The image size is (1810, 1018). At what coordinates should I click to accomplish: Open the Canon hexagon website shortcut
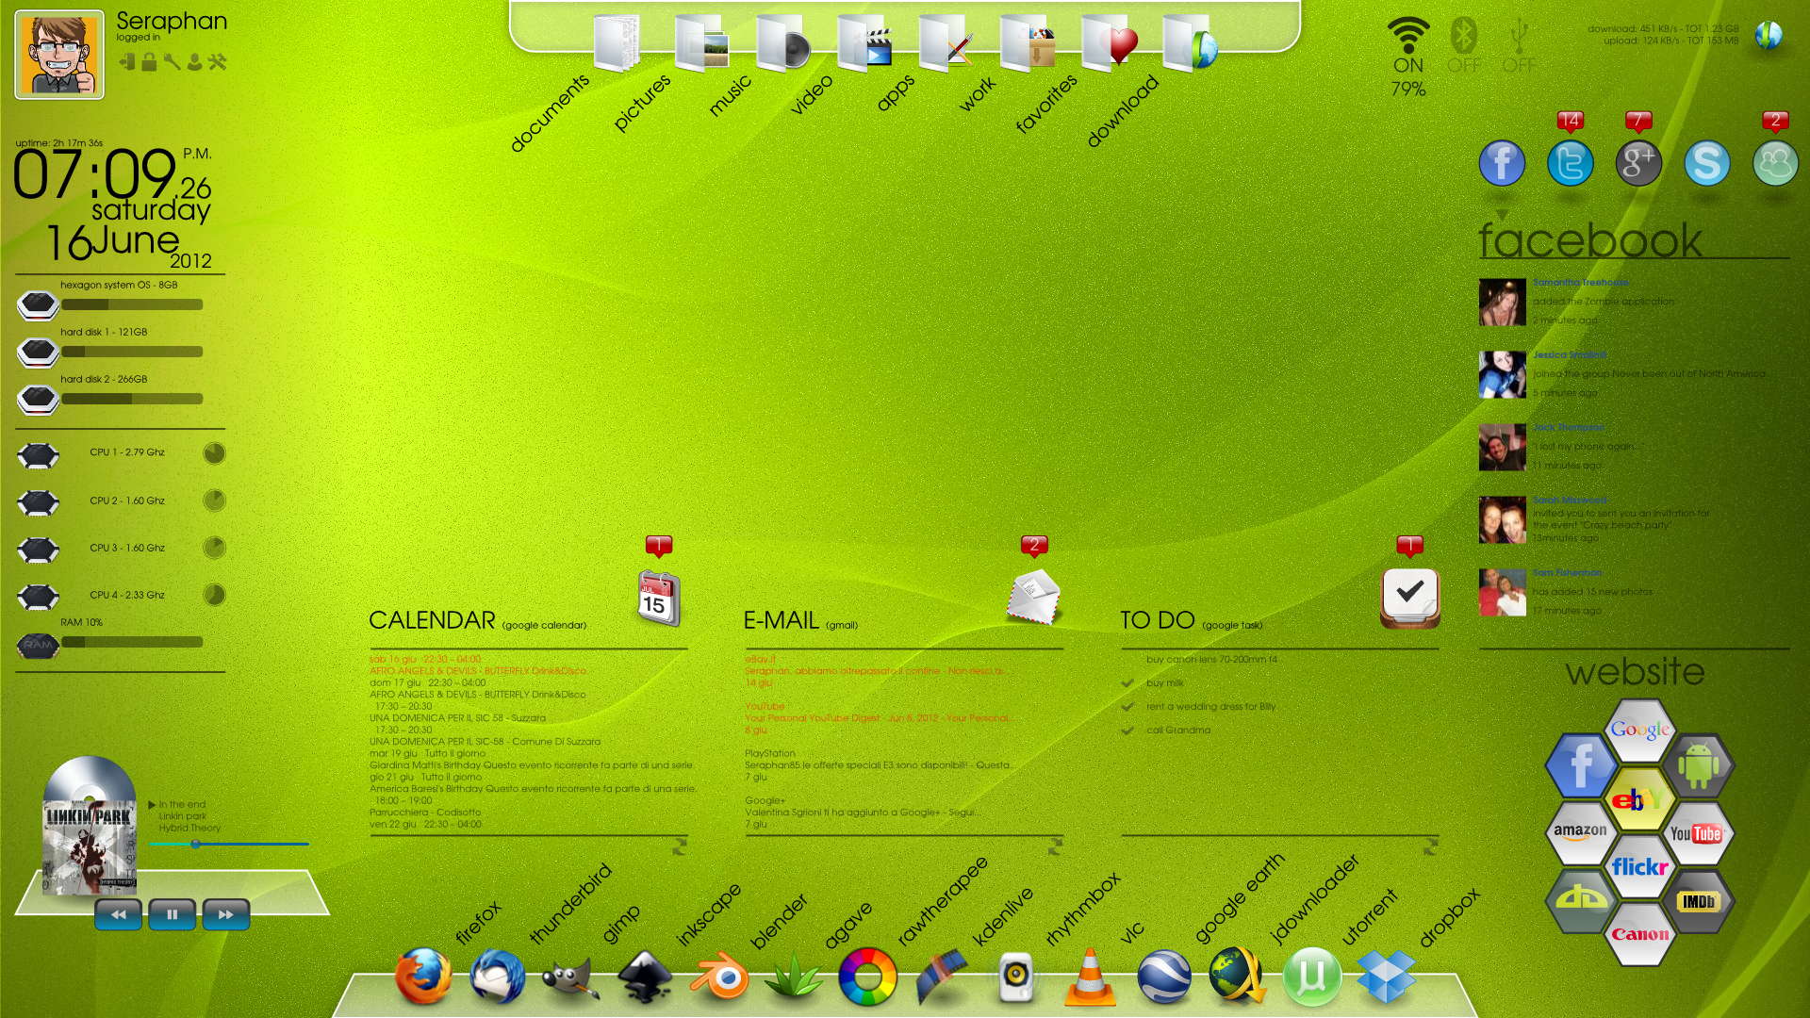(1639, 934)
